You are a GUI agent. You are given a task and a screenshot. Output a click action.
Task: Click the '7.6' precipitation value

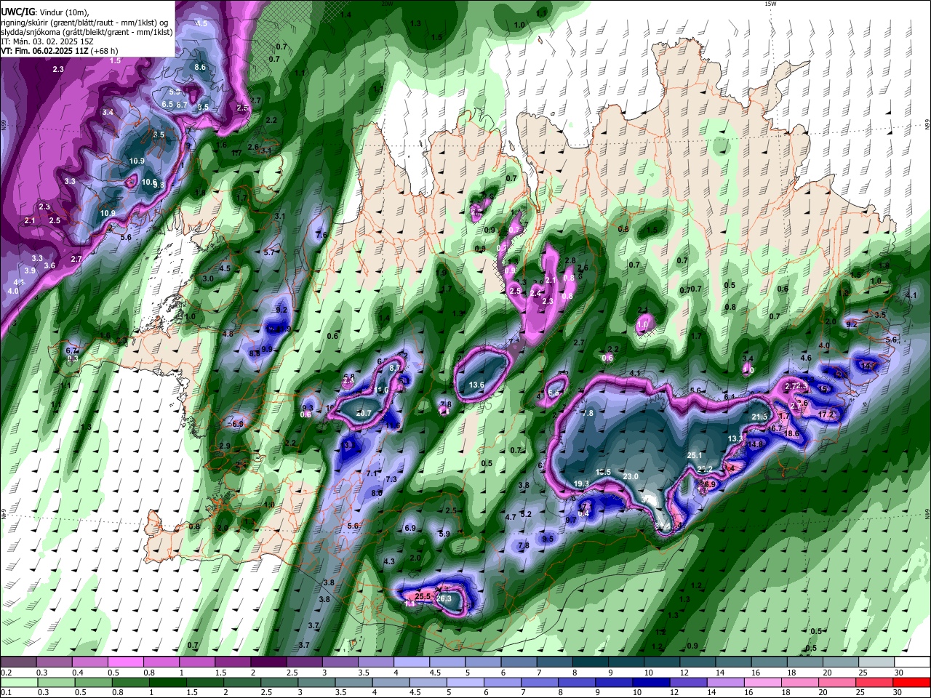(321, 235)
